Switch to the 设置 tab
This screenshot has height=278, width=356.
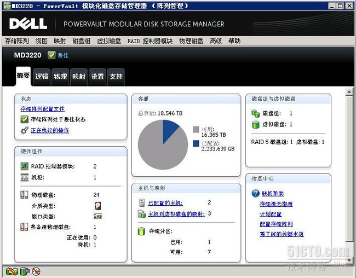coord(97,77)
